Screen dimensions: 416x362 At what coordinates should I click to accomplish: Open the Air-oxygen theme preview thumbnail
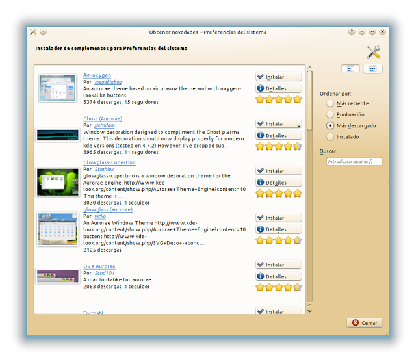pos(57,88)
